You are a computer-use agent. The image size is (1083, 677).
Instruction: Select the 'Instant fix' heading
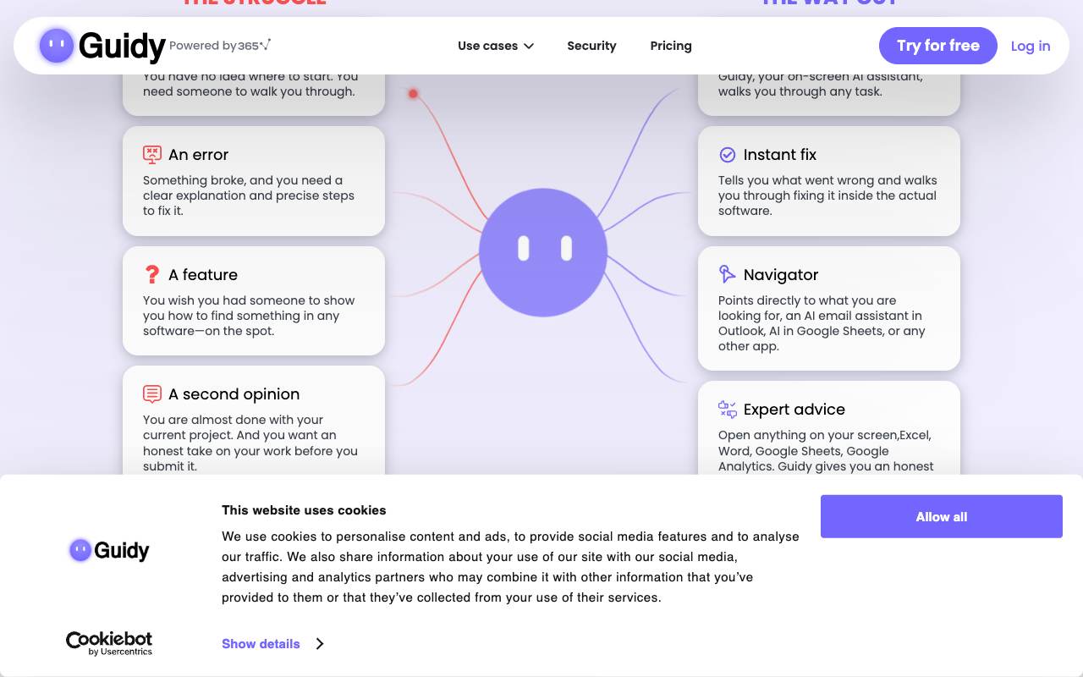(x=780, y=155)
